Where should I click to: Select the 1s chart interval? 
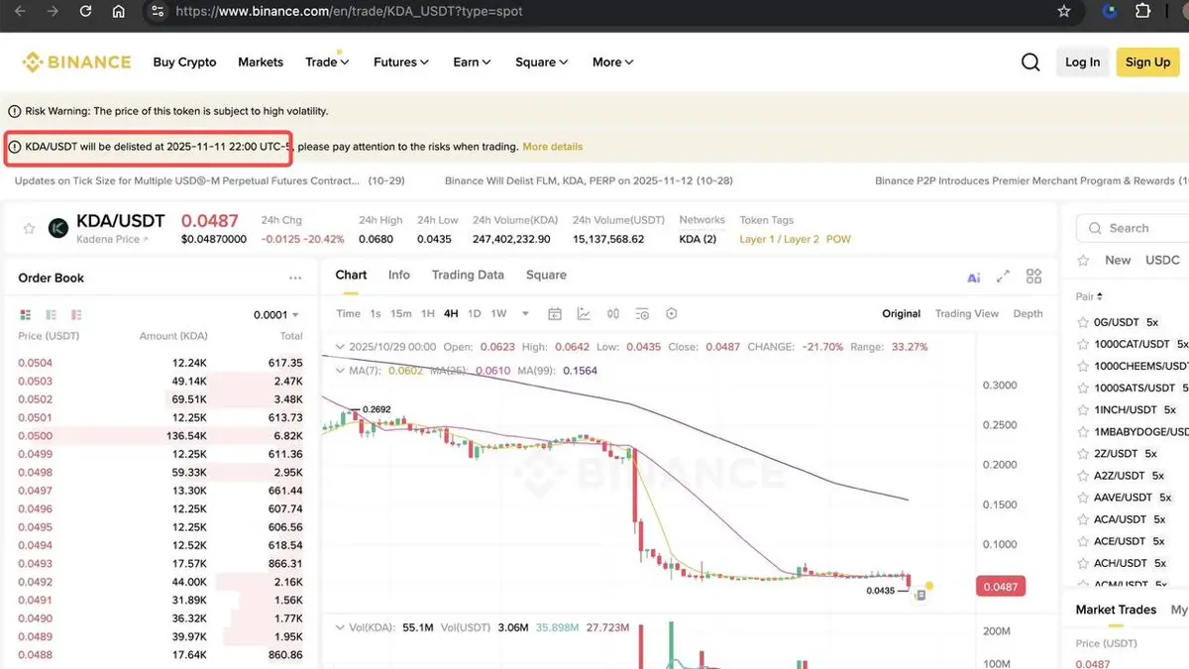(x=375, y=313)
